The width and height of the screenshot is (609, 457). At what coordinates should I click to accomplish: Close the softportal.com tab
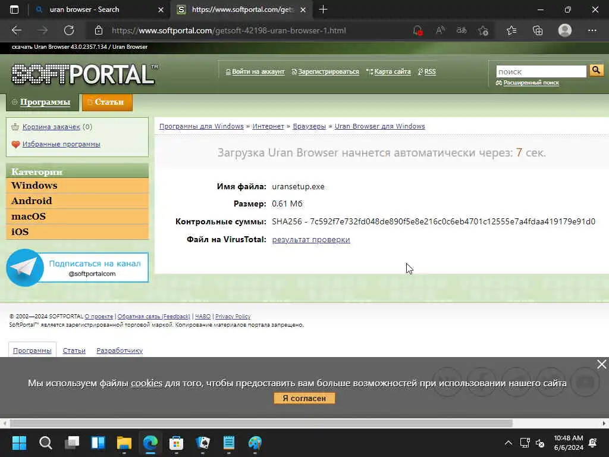[303, 10]
